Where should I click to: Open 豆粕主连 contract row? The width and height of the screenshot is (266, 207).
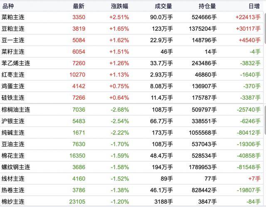pos(131,29)
